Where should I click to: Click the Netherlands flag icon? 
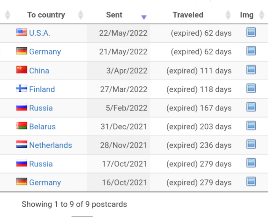(x=22, y=144)
